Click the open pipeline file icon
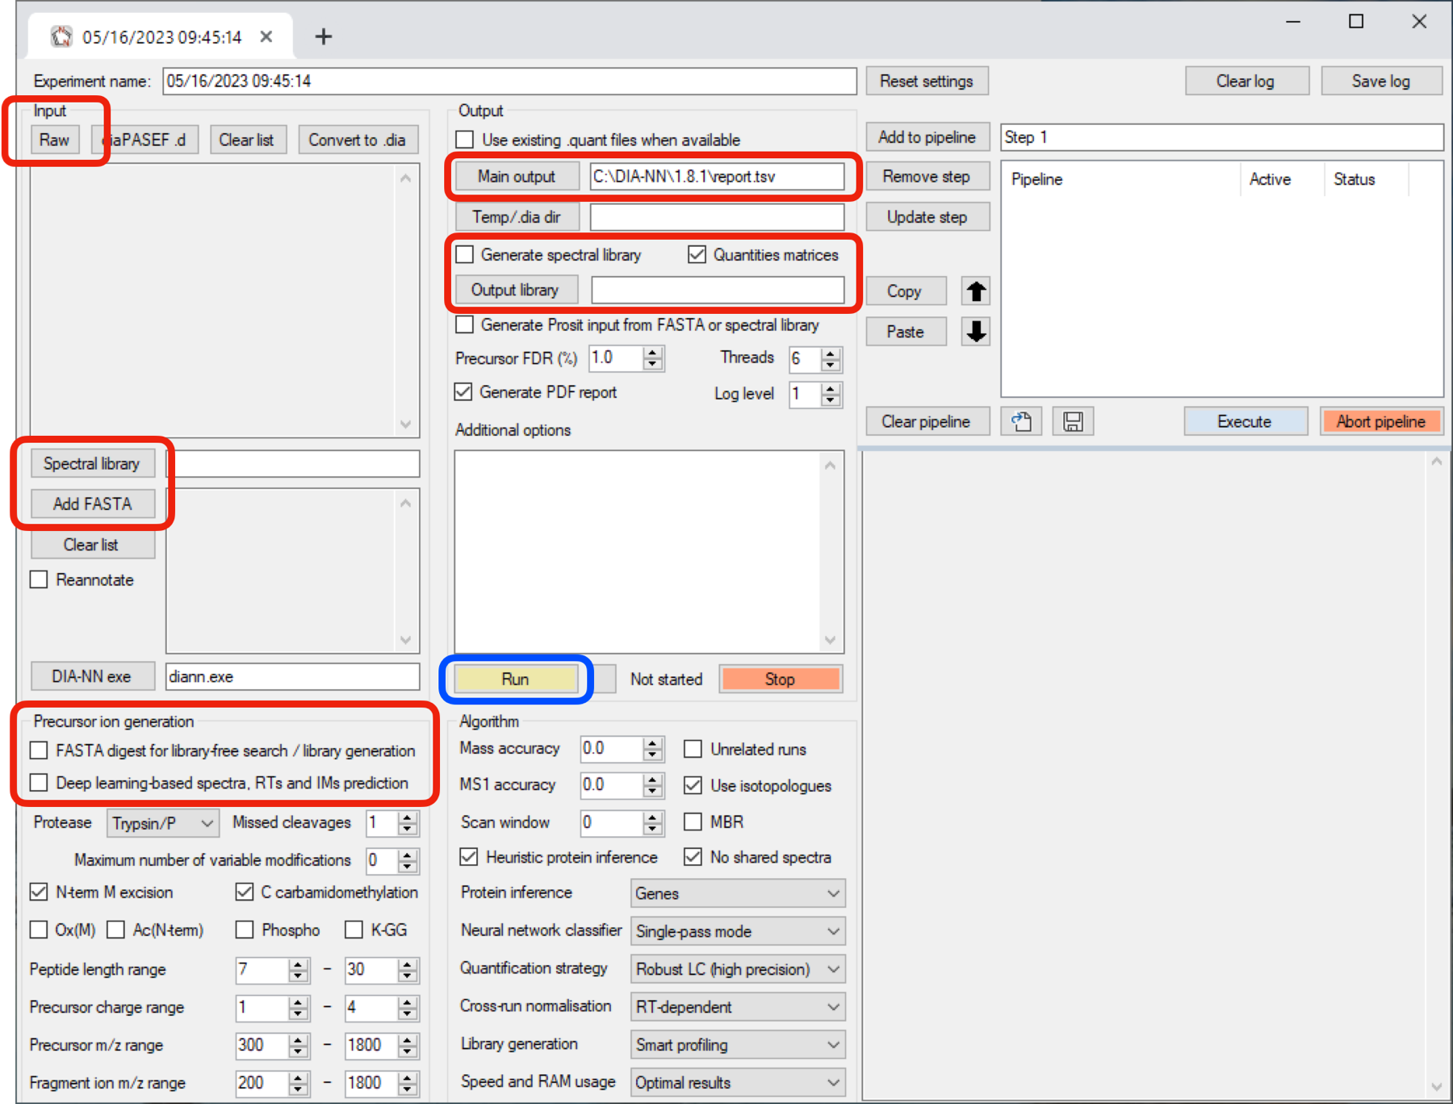 click(1021, 421)
